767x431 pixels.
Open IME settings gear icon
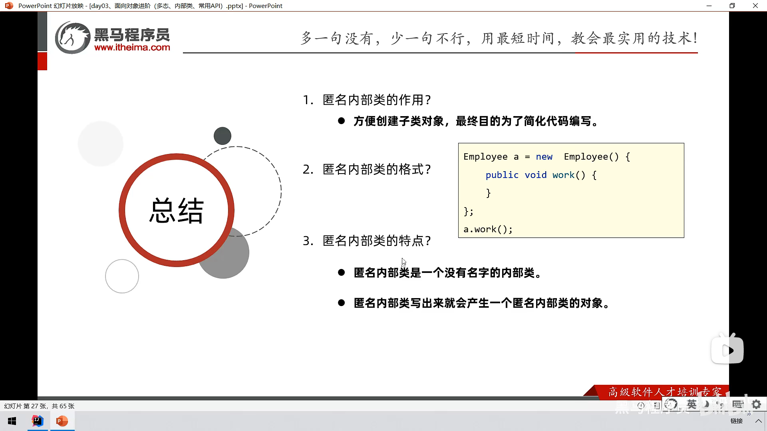(x=756, y=404)
